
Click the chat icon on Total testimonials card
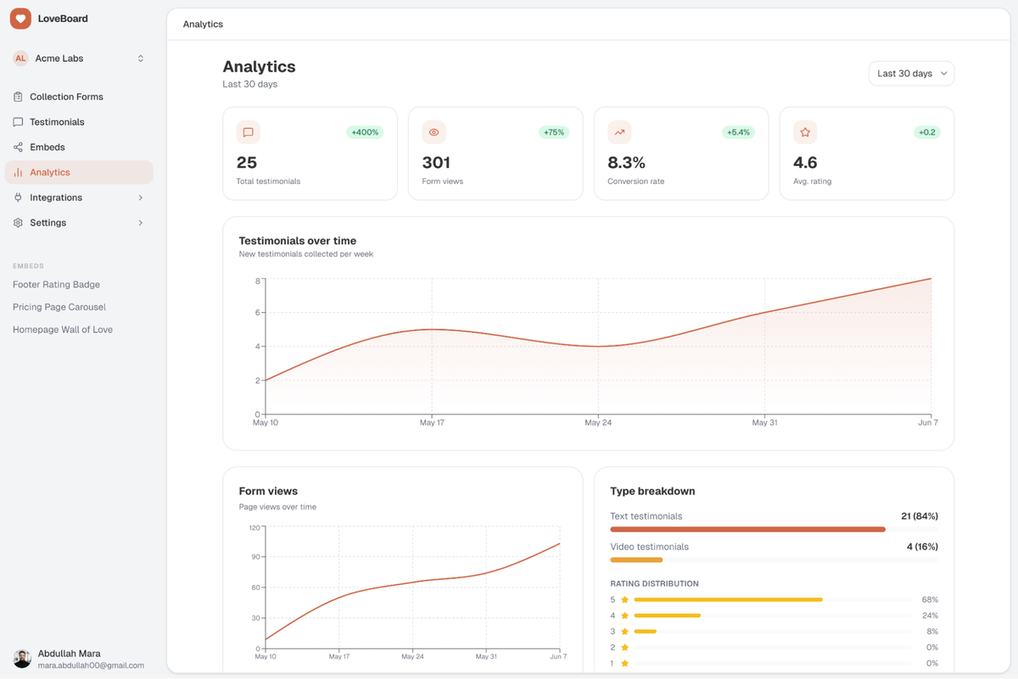(x=248, y=132)
